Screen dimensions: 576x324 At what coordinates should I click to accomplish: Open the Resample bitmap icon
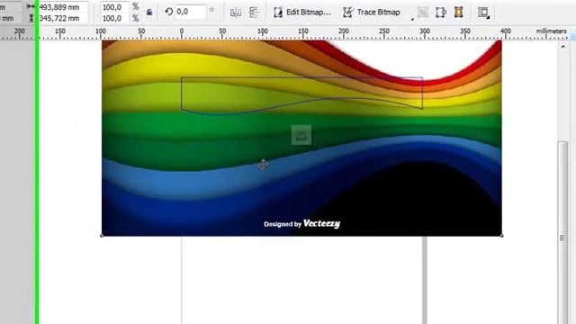(440, 12)
